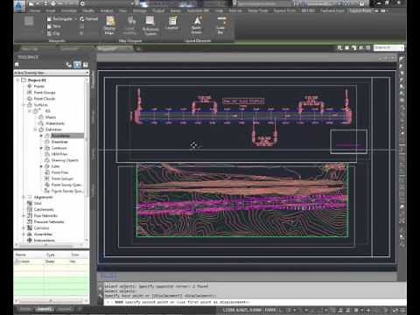
Task: Select Point Clouds in the tree
Action: (45, 99)
